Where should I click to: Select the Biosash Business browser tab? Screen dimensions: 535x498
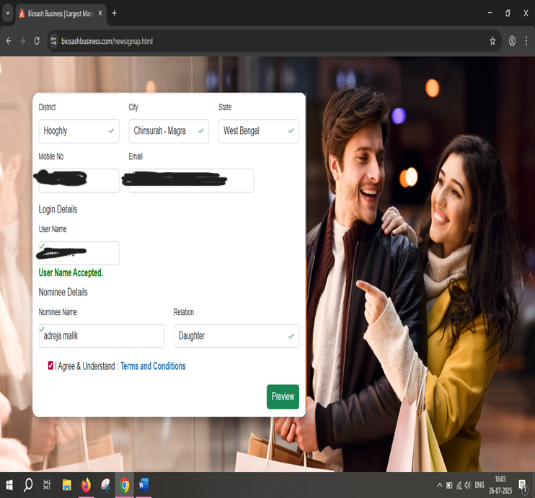[x=58, y=13]
